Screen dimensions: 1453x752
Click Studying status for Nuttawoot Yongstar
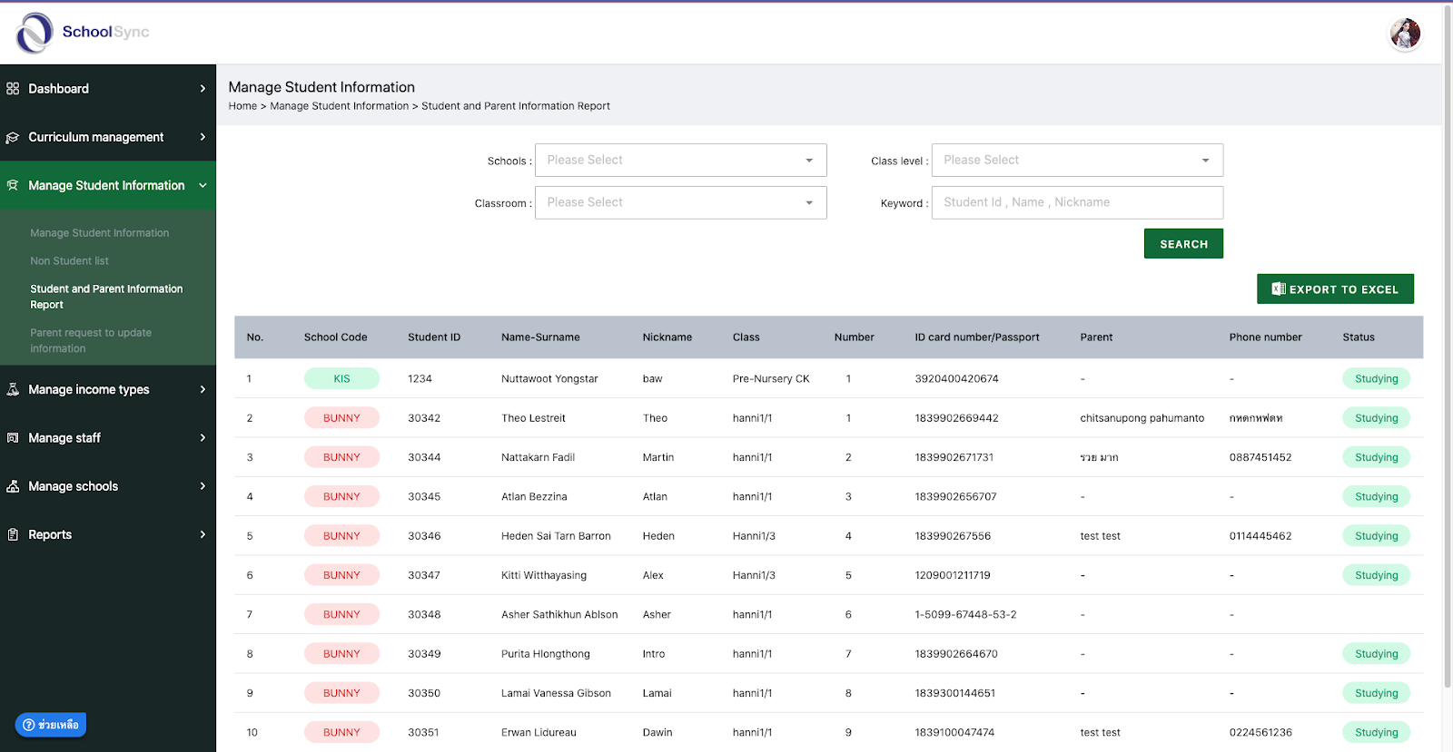[x=1376, y=379]
